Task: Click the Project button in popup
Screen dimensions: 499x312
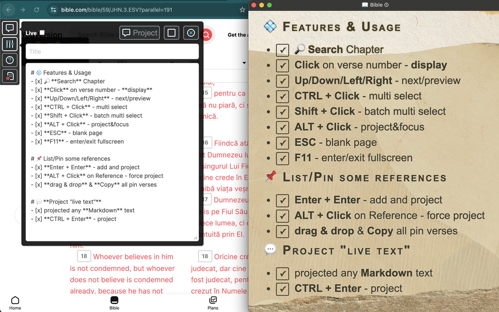Action: 140,33
